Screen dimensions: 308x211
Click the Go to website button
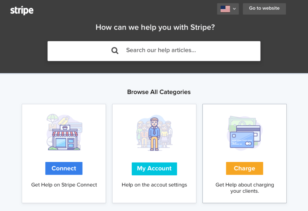264,9
